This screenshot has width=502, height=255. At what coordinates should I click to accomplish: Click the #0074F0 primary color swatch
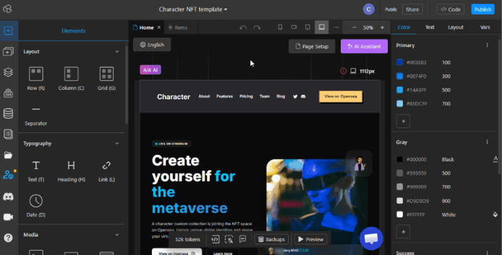pyautogui.click(x=400, y=76)
